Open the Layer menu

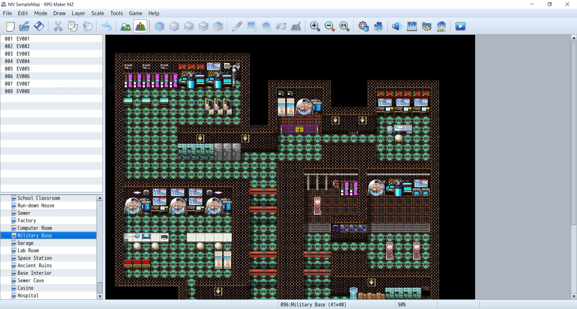(78, 13)
